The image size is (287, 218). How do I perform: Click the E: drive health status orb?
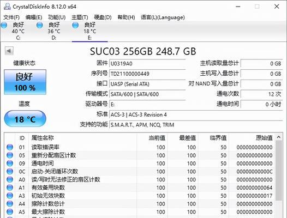pyautogui.click(x=75, y=25)
